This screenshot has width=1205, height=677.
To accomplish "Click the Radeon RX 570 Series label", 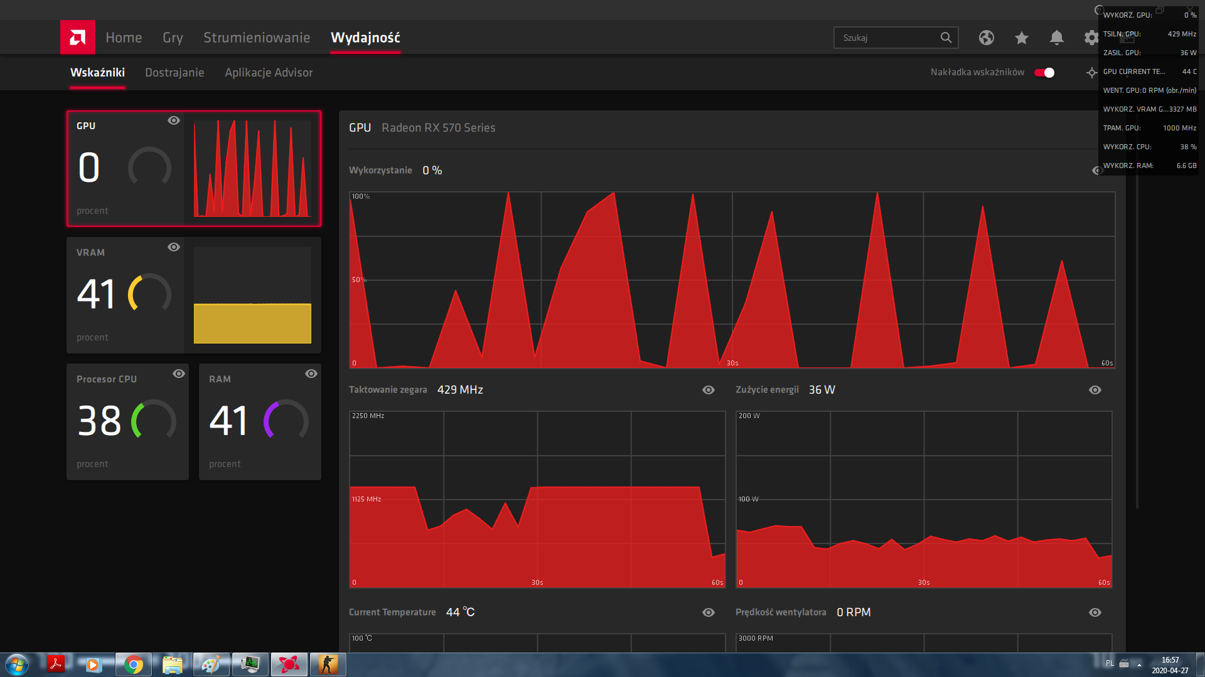I will tap(438, 128).
